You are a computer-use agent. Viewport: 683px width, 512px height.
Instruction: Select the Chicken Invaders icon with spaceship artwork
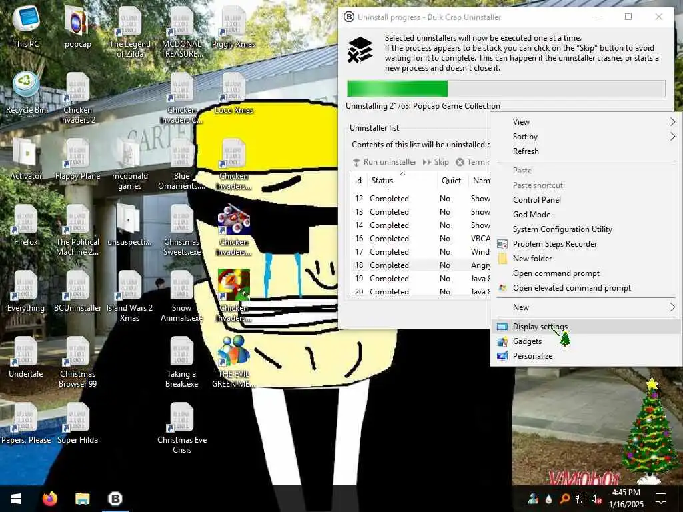[234, 230]
